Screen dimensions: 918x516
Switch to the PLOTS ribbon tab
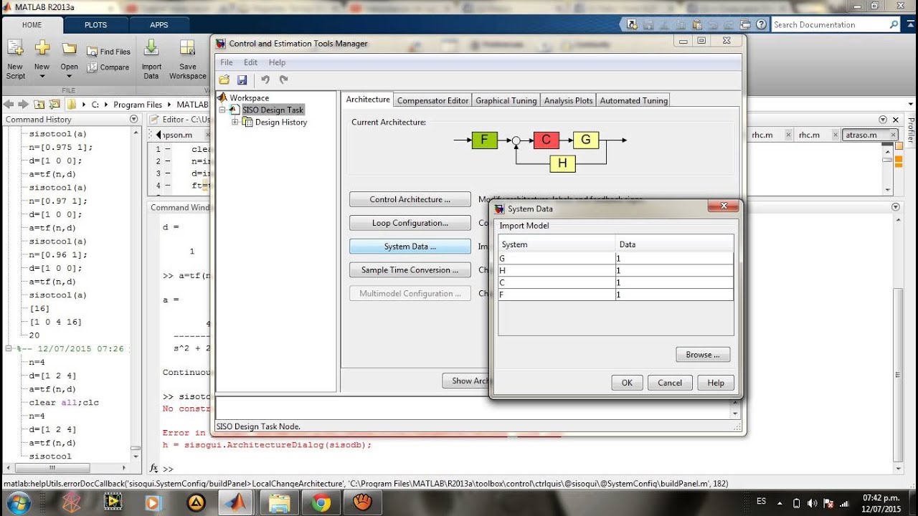(x=95, y=24)
